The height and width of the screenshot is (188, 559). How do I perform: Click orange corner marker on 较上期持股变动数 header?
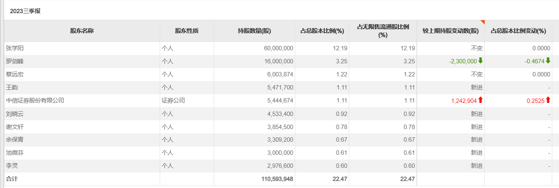[482, 22]
